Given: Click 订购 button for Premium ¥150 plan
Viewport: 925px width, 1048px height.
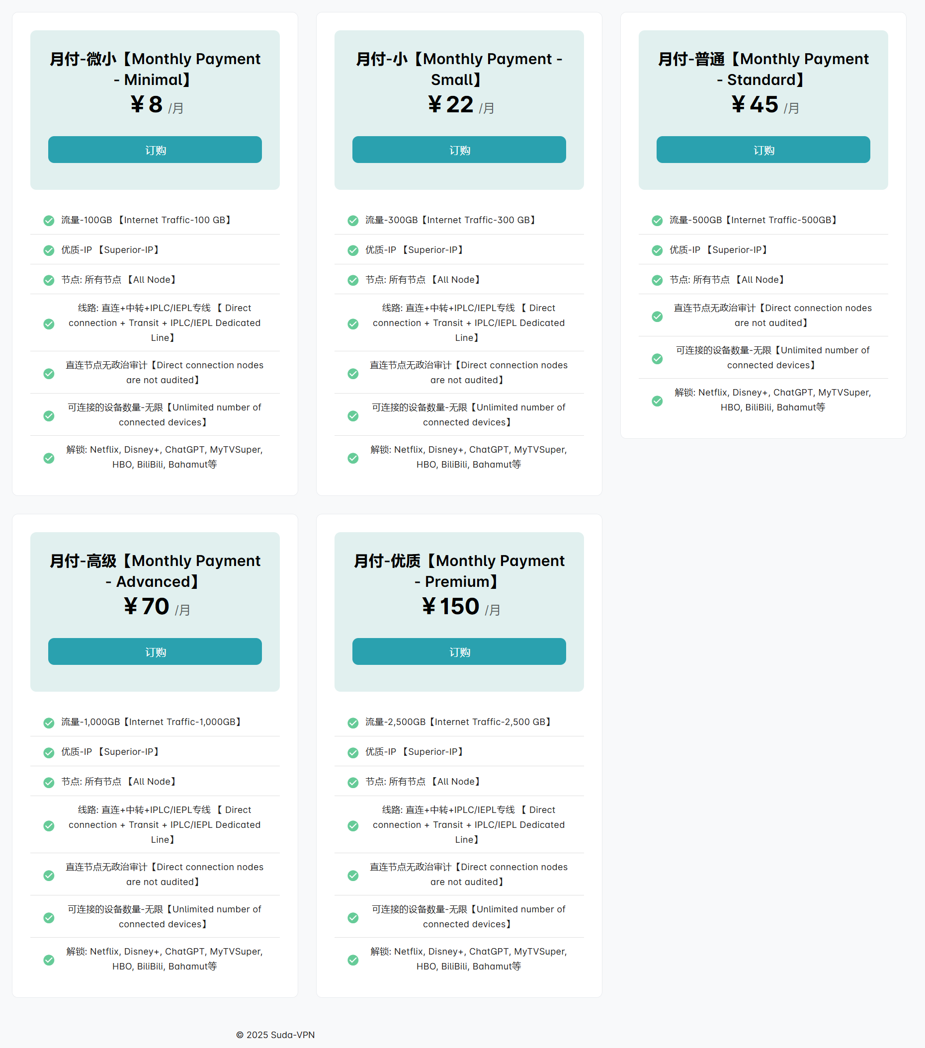Looking at the screenshot, I should [459, 651].
